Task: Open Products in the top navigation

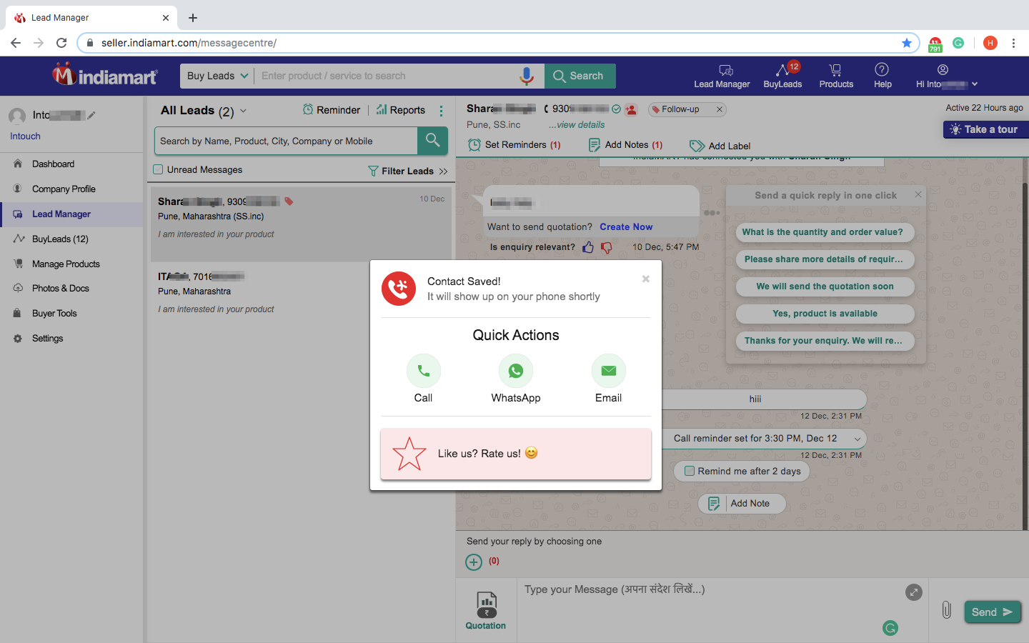Action: point(836,76)
